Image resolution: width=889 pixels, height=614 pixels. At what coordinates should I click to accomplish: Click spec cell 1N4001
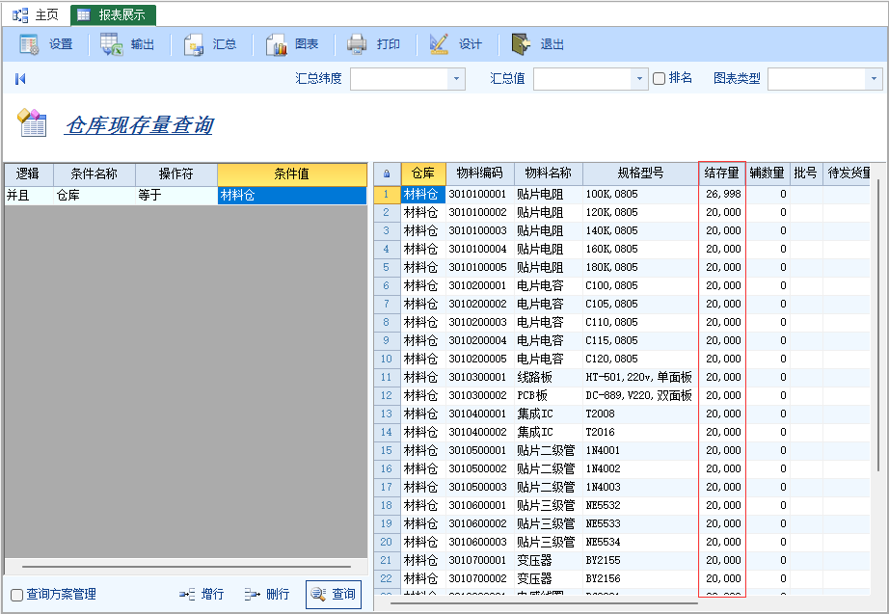(640, 451)
